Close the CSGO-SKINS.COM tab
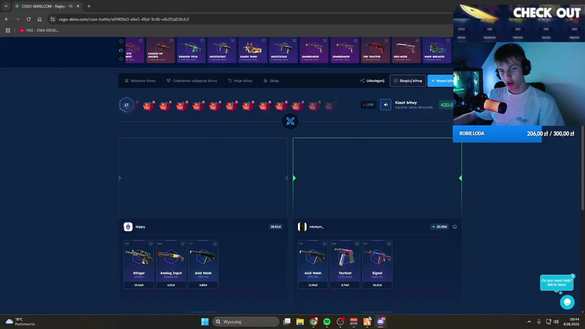The width and height of the screenshot is (585, 329). coord(78,6)
